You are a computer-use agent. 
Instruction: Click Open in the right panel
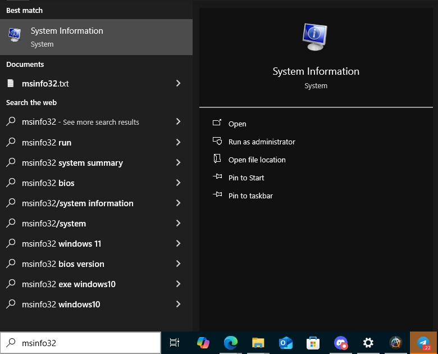tap(237, 124)
